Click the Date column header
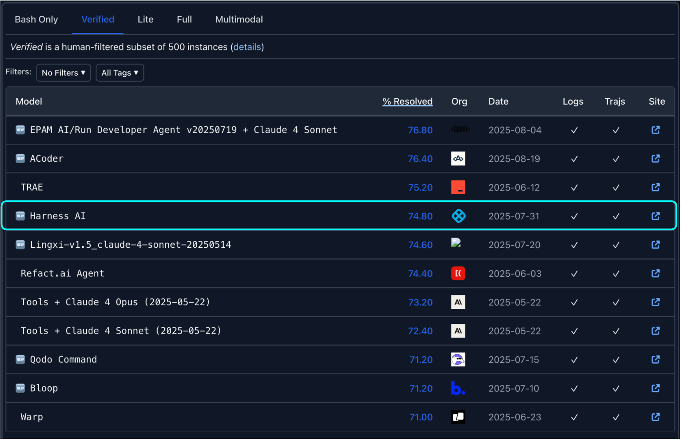Image resolution: width=681 pixels, height=440 pixels. pyautogui.click(x=498, y=101)
